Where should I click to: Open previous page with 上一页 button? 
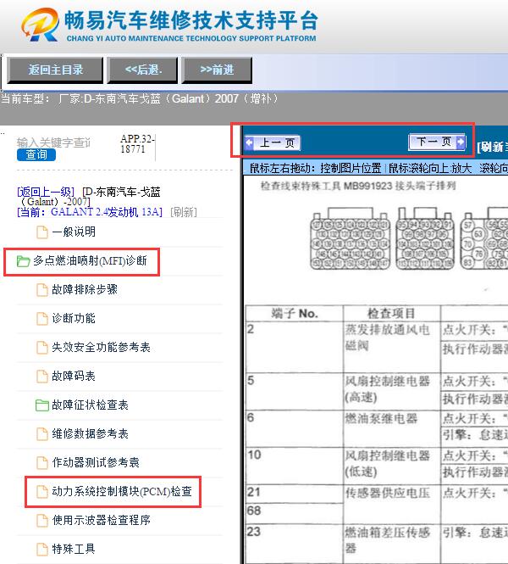(x=273, y=142)
